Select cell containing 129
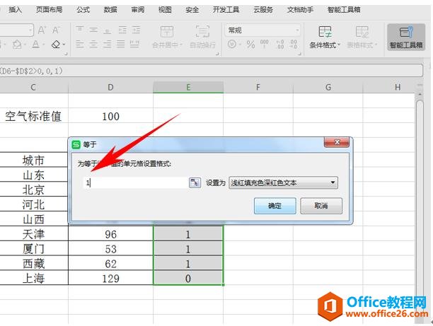The height and width of the screenshot is (326, 433). (x=111, y=278)
